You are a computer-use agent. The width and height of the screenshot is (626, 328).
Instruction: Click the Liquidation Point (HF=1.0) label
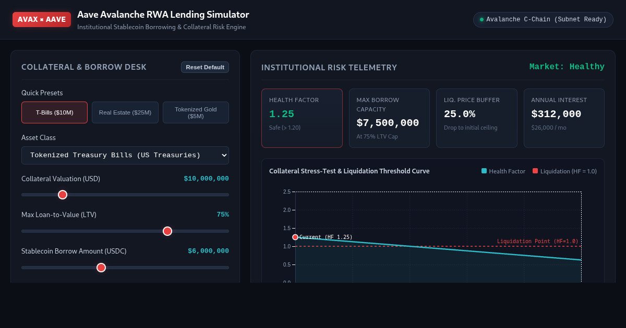(x=537, y=241)
